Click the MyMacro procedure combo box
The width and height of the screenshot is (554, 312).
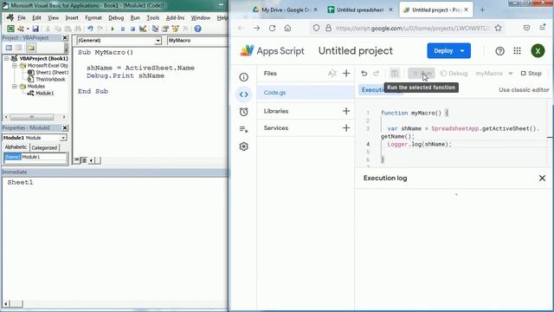197,41
